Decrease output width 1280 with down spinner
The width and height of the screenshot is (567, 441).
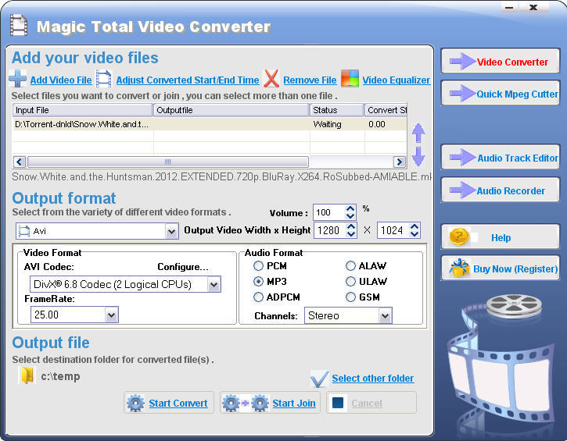point(351,234)
